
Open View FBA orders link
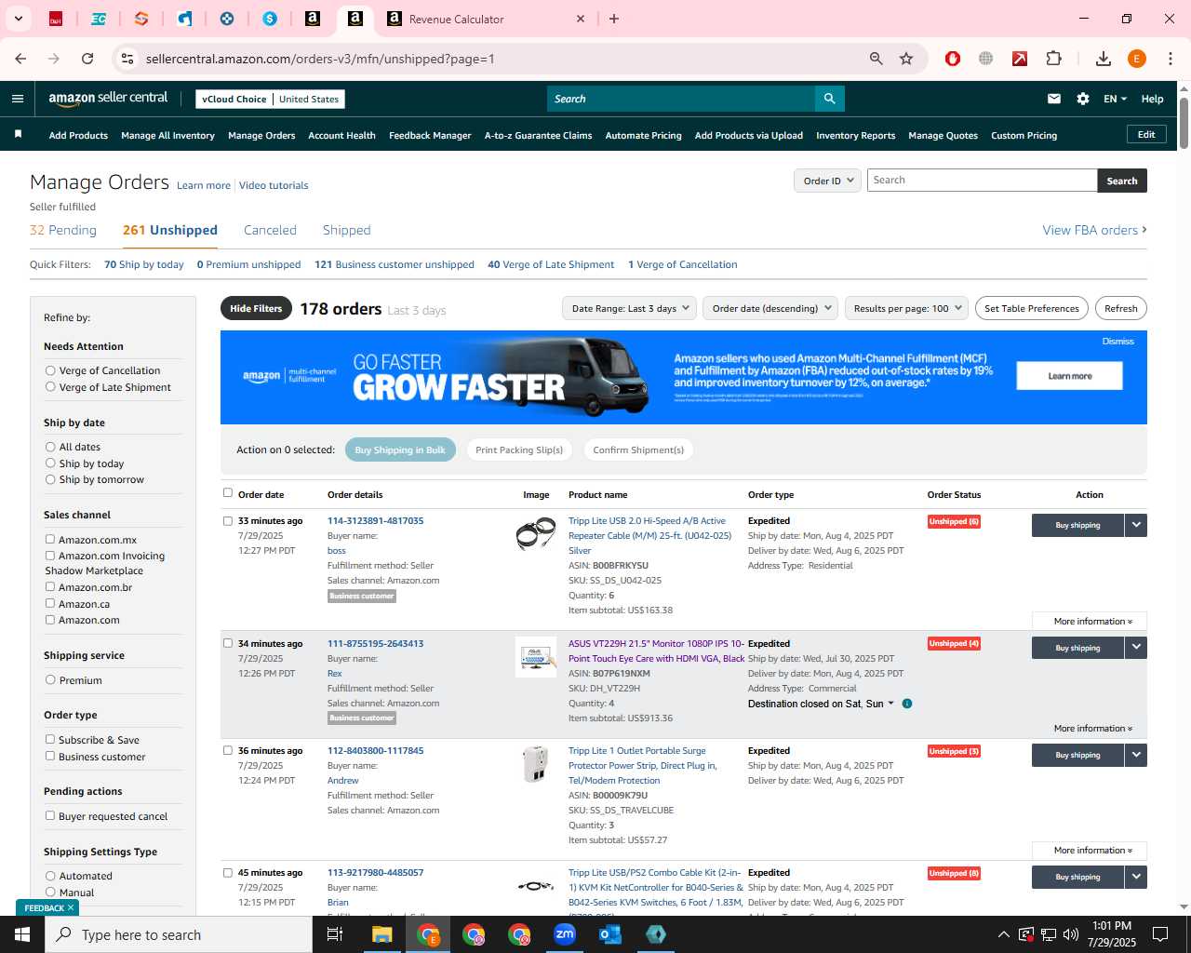click(x=1094, y=230)
